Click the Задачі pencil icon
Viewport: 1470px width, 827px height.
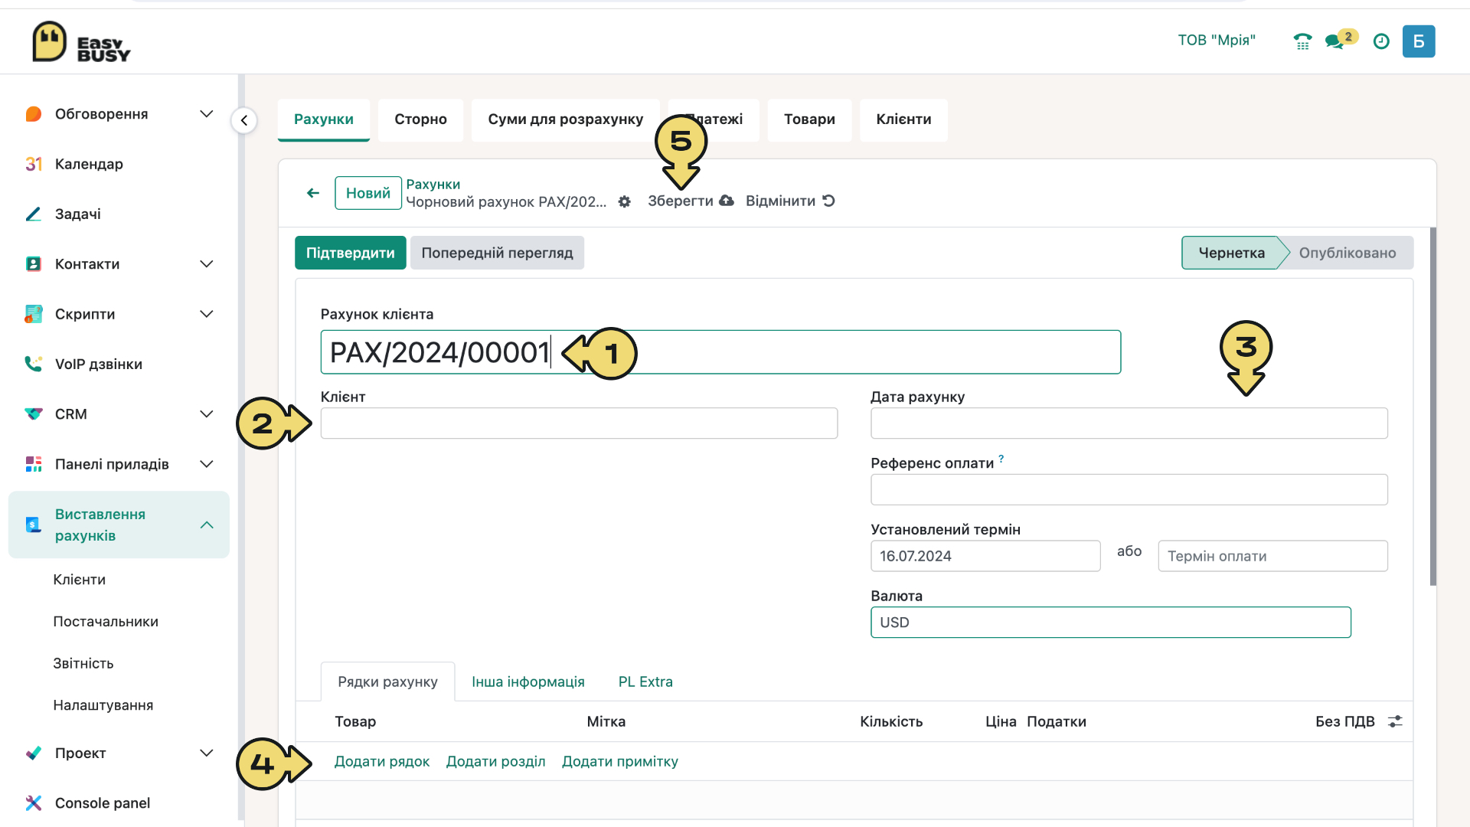coord(34,214)
